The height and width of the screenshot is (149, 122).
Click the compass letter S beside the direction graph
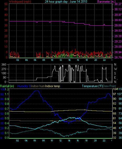point(115,73)
